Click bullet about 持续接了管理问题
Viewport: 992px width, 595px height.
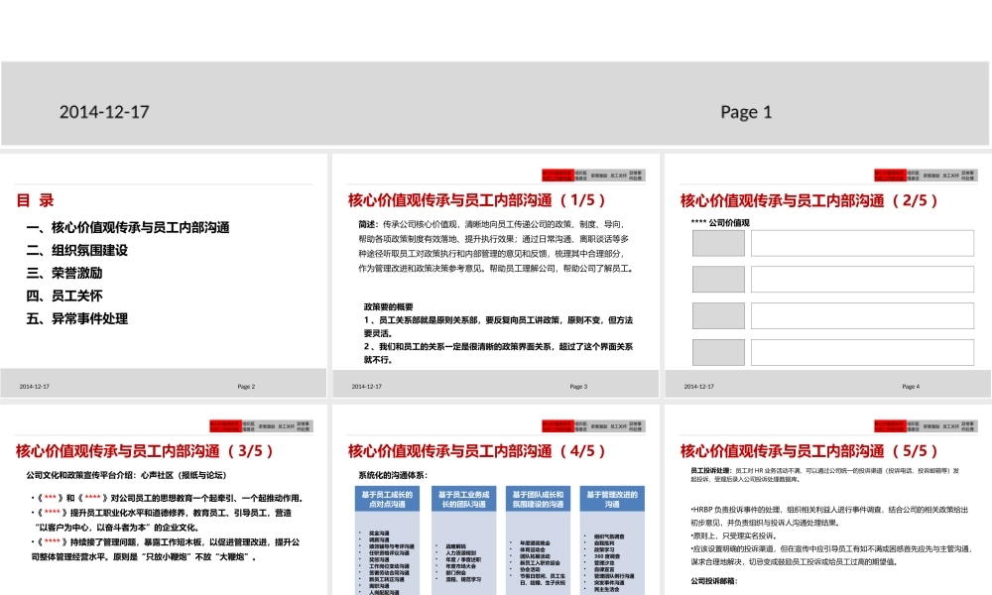(165, 549)
